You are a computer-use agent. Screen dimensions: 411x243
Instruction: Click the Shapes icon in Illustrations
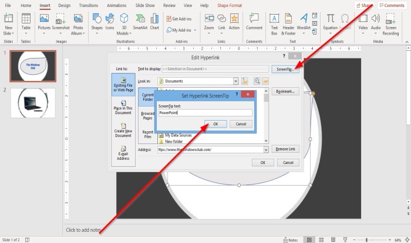[97, 23]
